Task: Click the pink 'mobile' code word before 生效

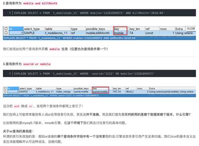Action: point(55,49)
